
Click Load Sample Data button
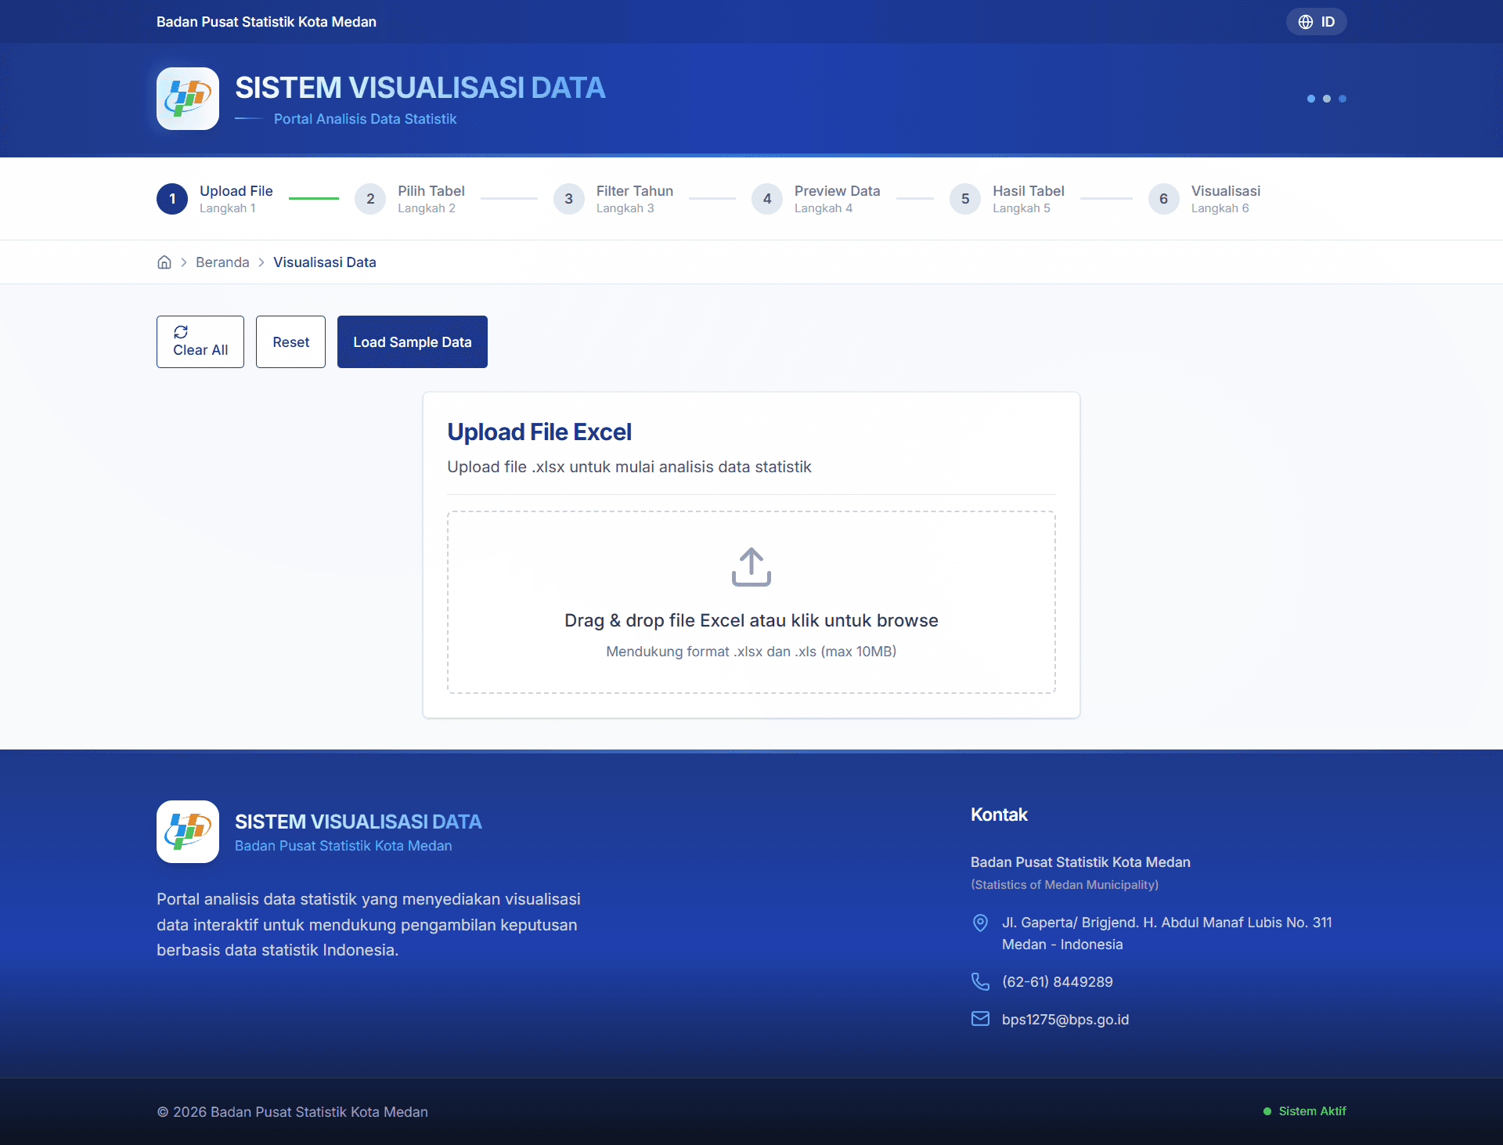413,342
